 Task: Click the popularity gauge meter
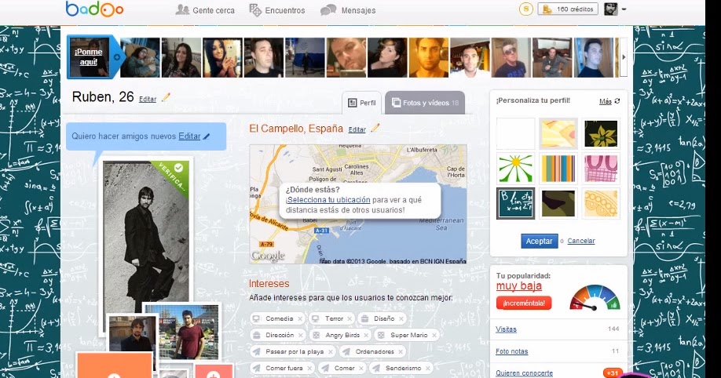[595, 298]
